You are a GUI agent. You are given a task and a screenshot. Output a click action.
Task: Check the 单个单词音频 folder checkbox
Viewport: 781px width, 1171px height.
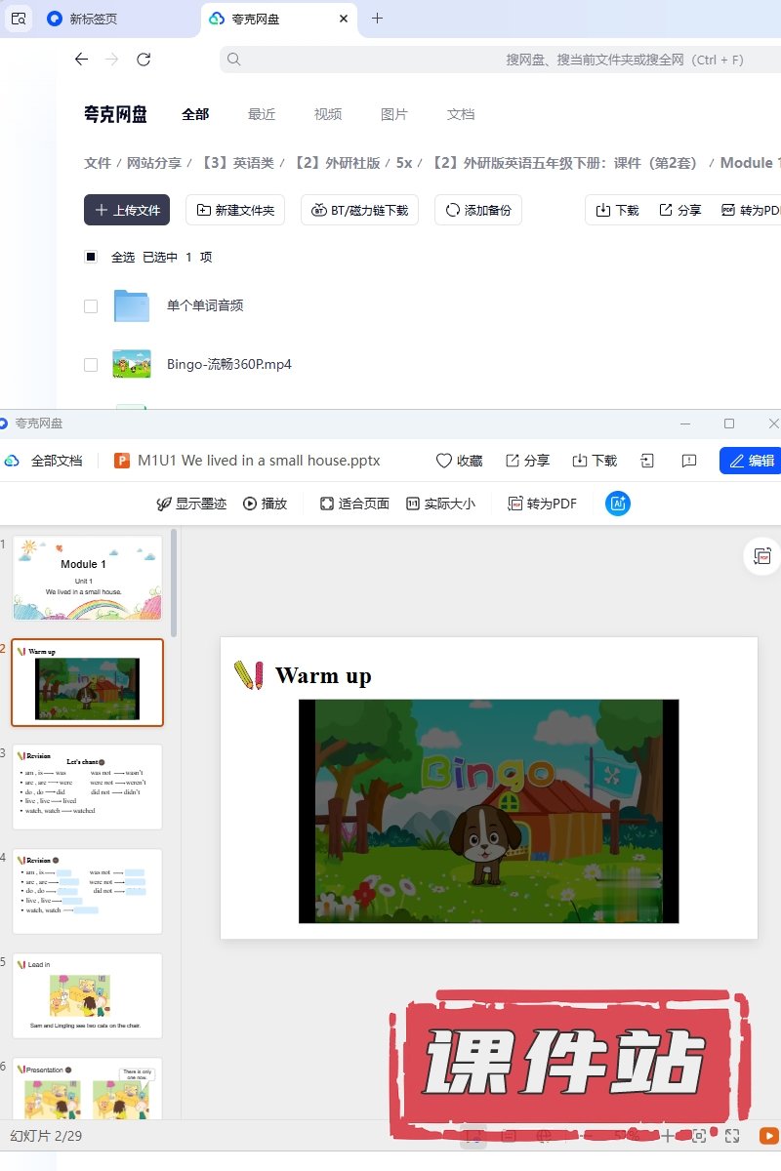point(91,305)
